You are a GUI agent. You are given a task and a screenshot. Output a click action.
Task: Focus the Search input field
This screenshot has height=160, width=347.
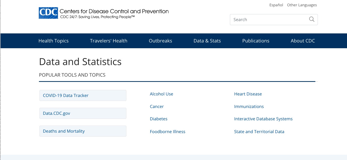pos(269,20)
